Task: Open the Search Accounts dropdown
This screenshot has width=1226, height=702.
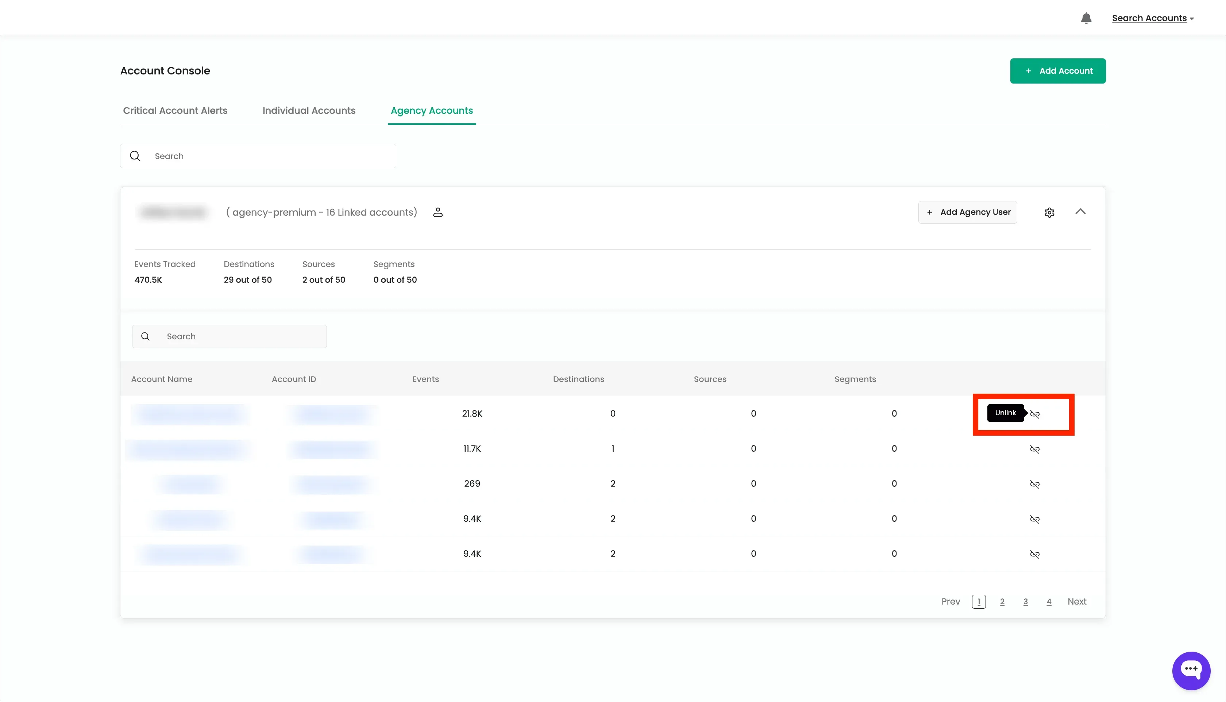Action: tap(1153, 18)
